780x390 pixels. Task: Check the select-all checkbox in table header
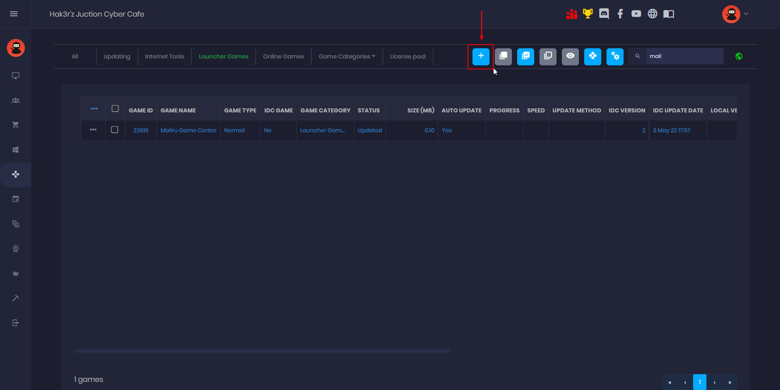point(115,109)
